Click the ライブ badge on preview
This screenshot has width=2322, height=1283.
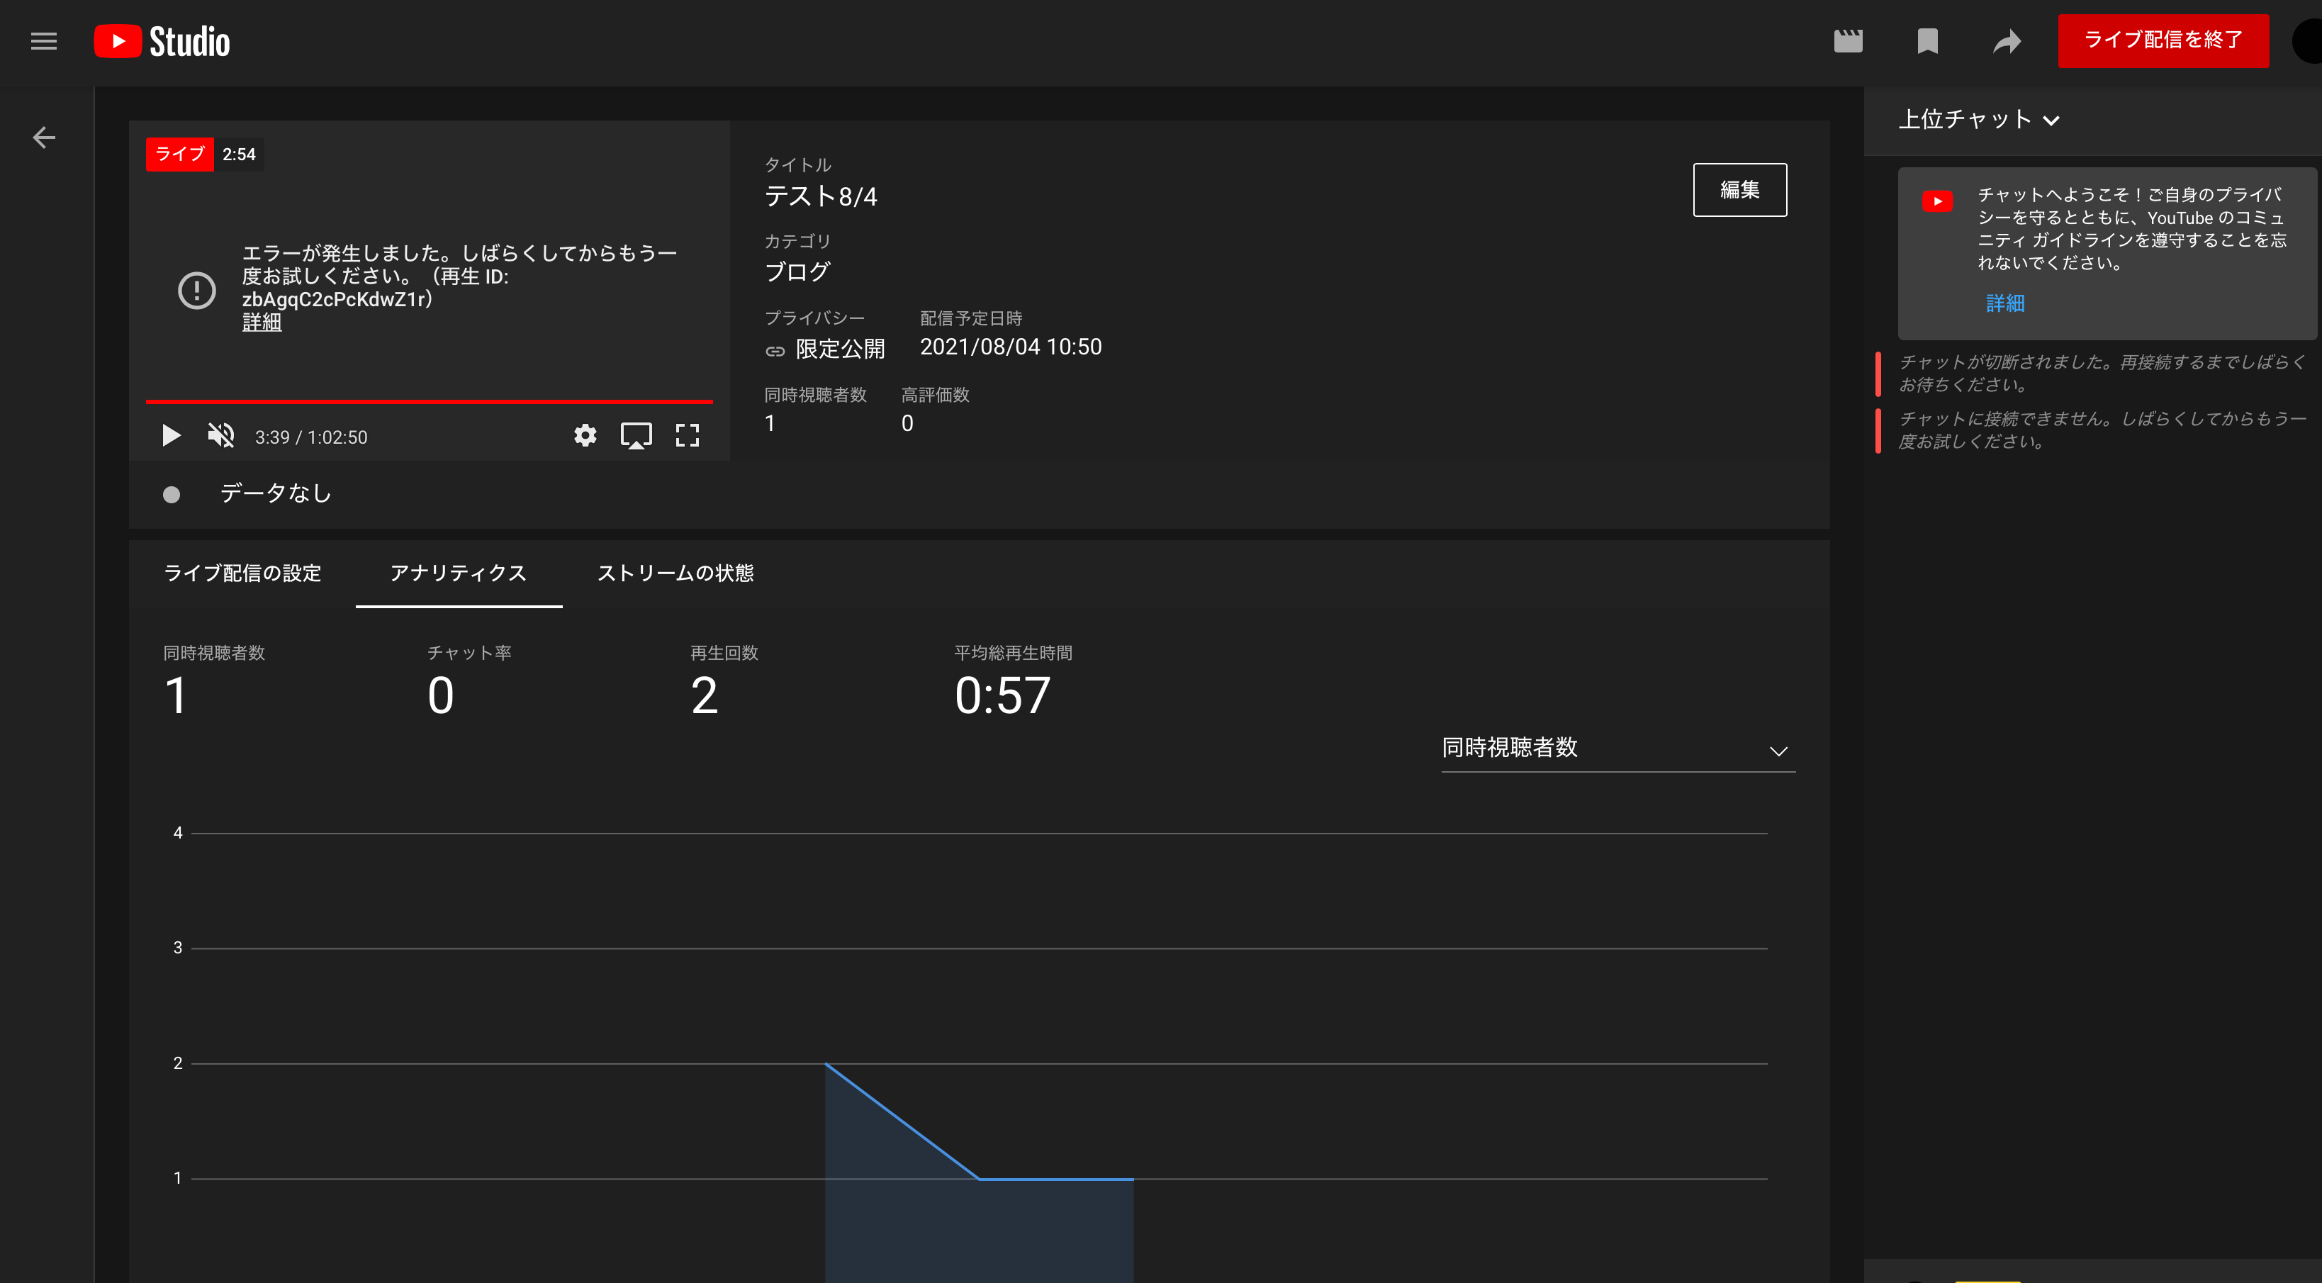click(x=179, y=155)
